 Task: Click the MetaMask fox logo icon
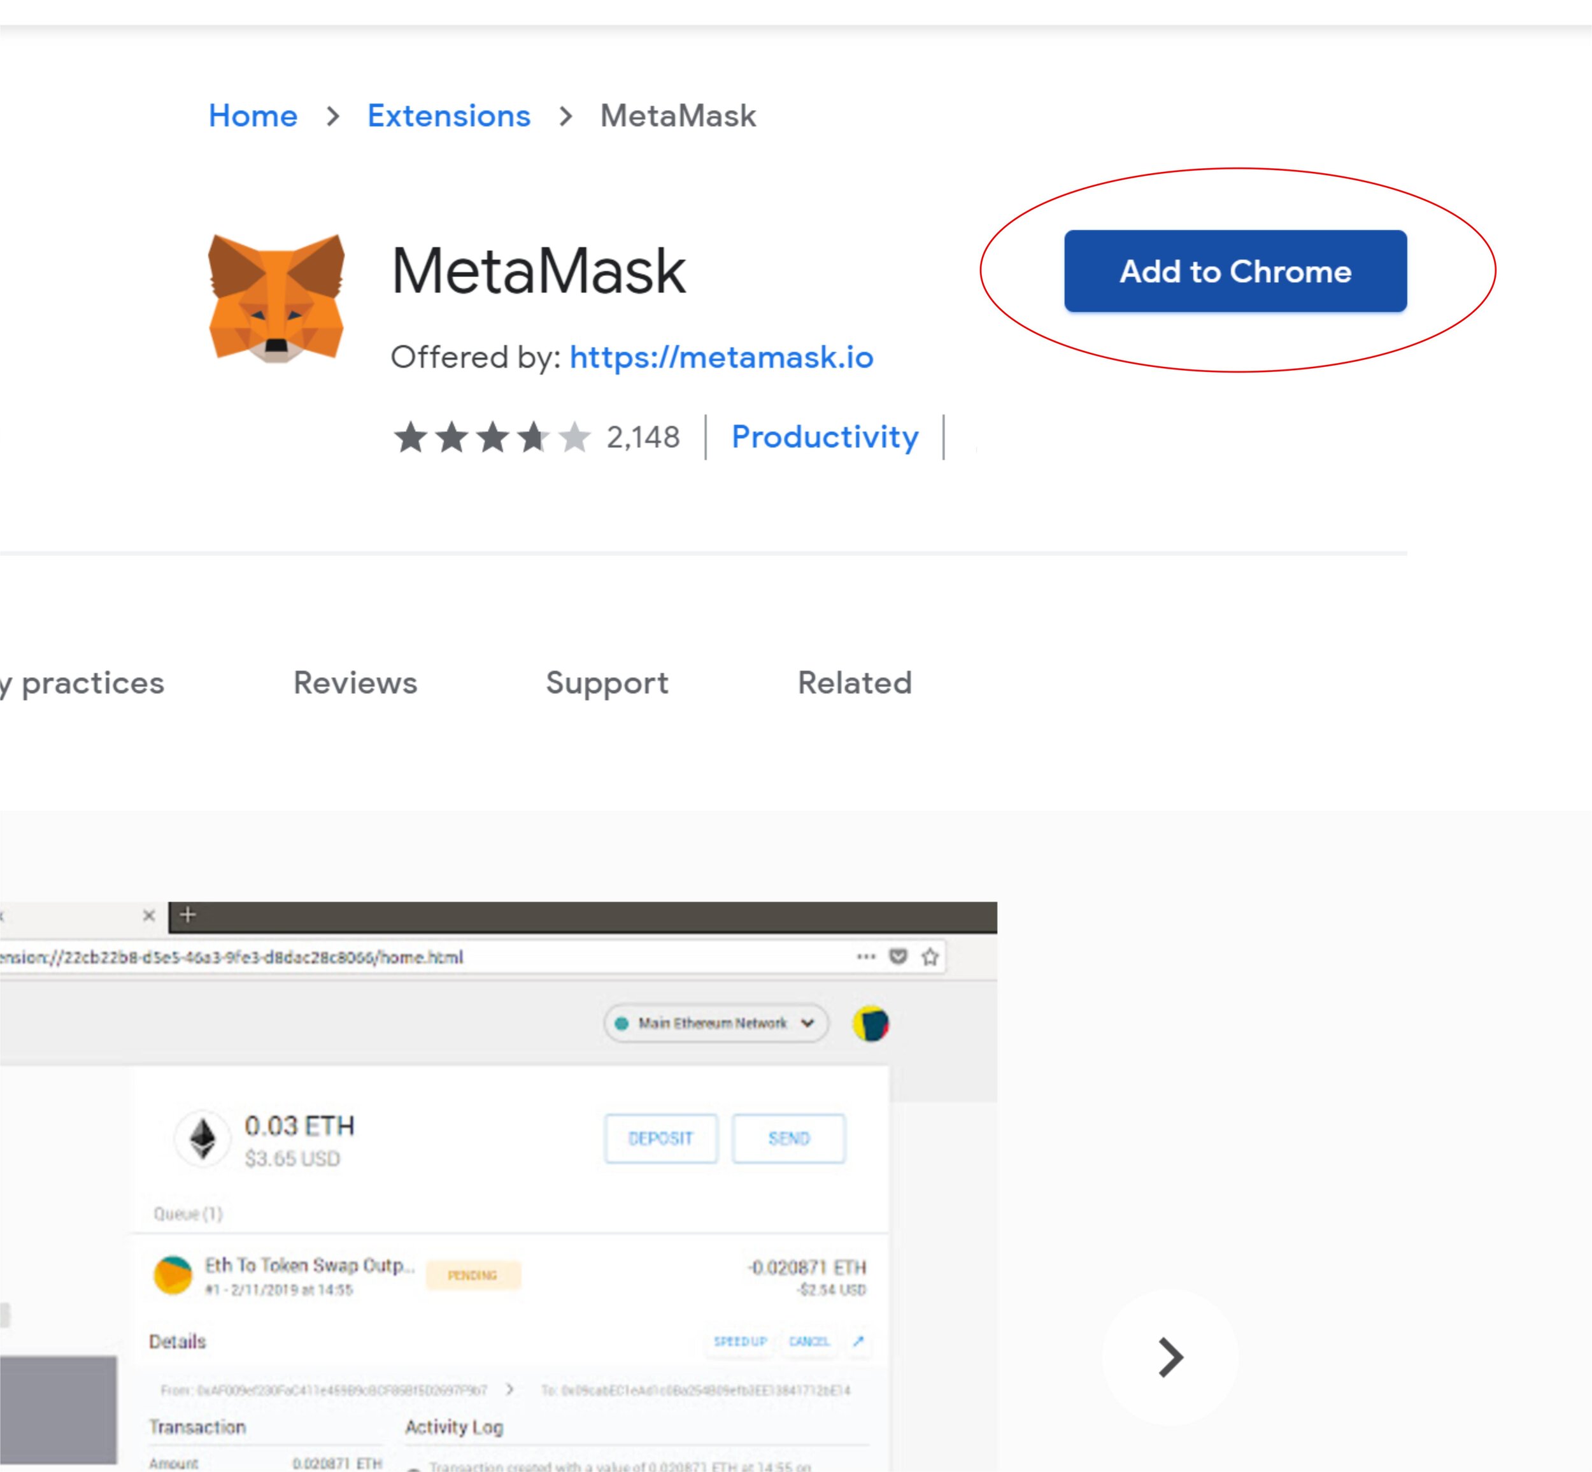tap(276, 298)
